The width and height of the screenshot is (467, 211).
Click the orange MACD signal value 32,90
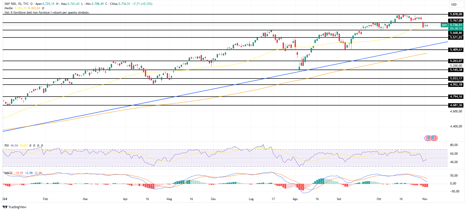38,173
